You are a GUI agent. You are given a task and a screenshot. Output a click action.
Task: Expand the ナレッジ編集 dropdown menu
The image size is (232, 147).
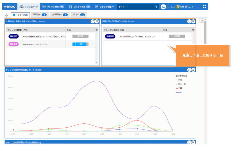point(105,7)
